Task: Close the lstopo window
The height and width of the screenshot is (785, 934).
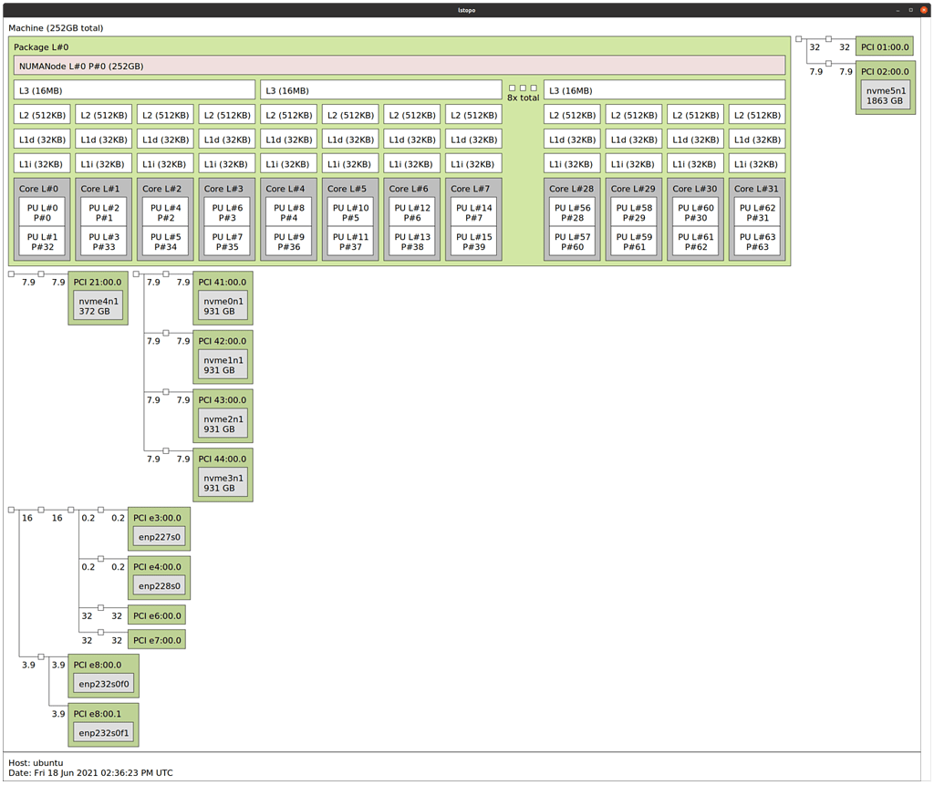Action: tap(923, 8)
